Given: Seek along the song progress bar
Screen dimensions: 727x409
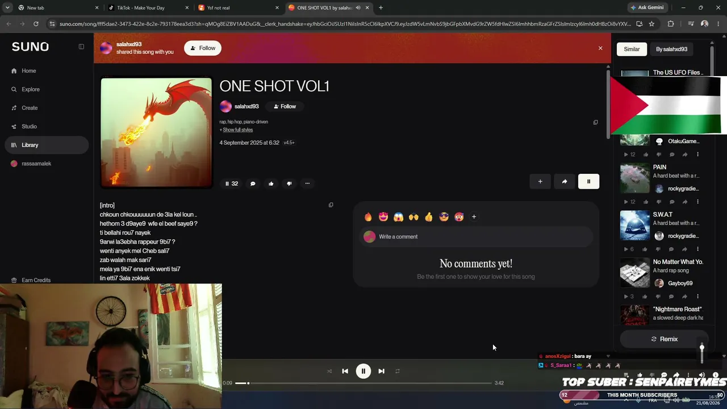Looking at the screenshot, I should pyautogui.click(x=363, y=383).
